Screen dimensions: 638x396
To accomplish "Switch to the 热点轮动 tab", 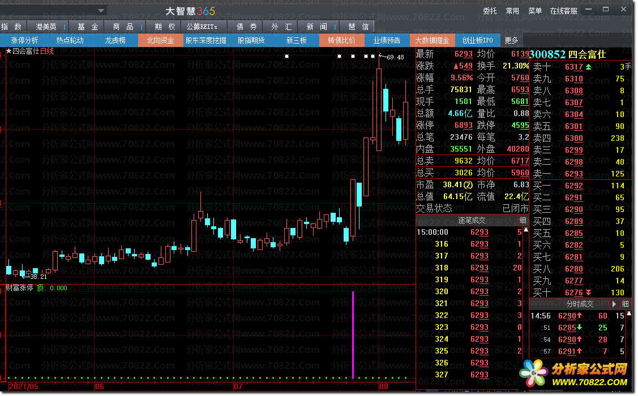I will (70, 40).
